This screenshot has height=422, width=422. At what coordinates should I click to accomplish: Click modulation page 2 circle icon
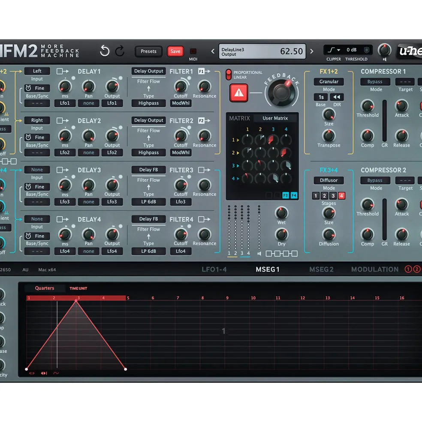coord(417,269)
